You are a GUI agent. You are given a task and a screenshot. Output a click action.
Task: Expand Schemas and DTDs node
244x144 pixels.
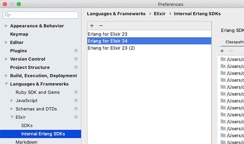click(12, 109)
